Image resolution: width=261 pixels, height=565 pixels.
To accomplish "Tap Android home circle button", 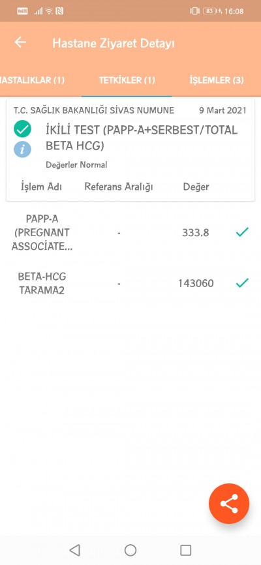I will coord(130,550).
